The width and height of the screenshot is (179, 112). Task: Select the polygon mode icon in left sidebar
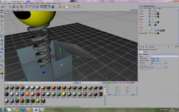coord(2,36)
